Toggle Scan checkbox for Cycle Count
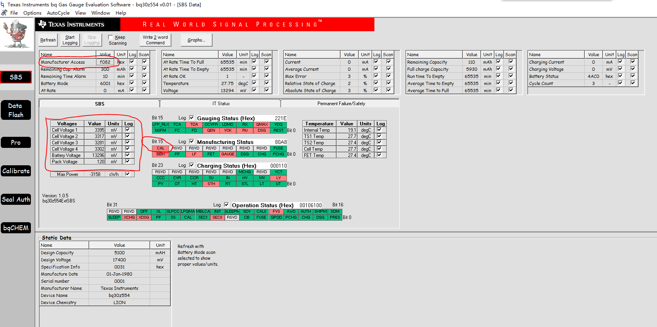Screen dimensions: 657x327 point(633,83)
